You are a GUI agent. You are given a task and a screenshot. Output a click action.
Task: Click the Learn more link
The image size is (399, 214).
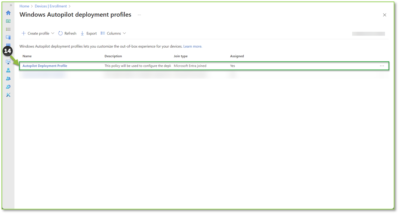pos(192,46)
